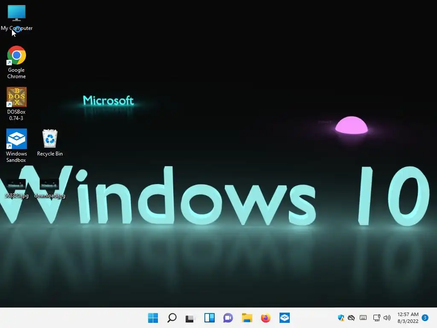Open Task View from the taskbar
This screenshot has height=328, width=437.
click(x=190, y=318)
